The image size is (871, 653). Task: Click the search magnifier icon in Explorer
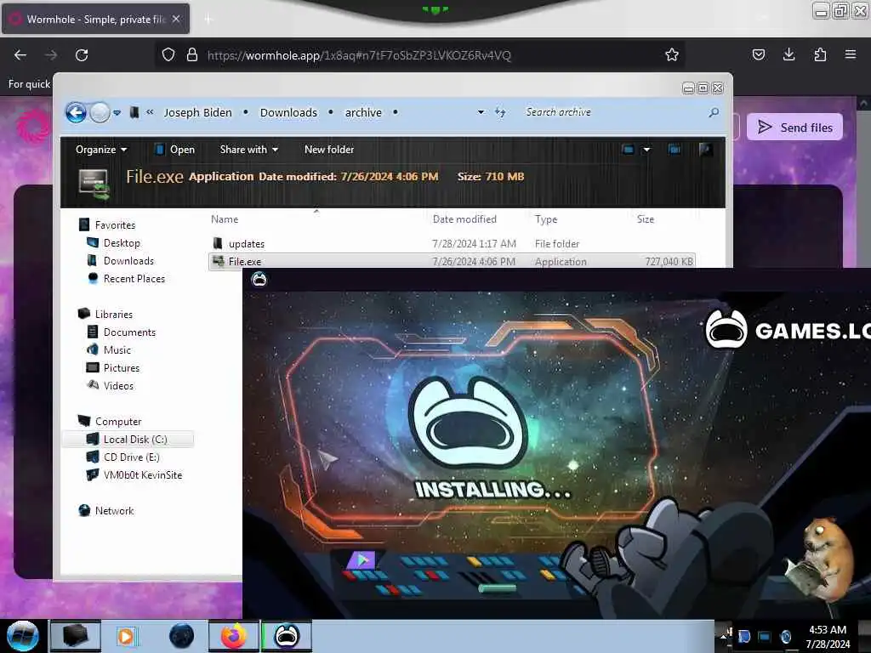714,113
